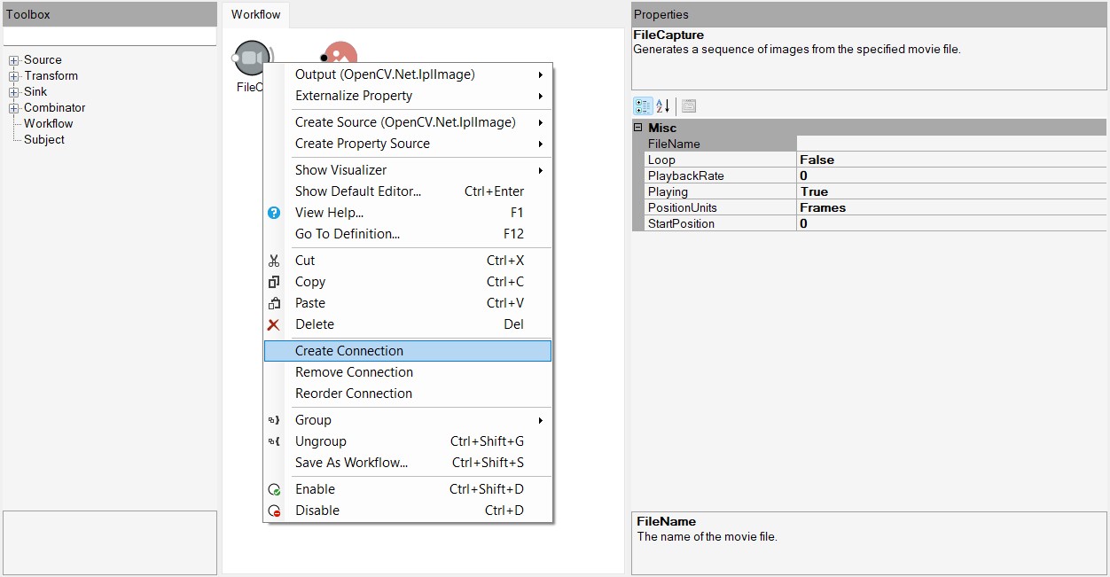Click the StartPosition property label
The width and height of the screenshot is (1110, 577).
(681, 223)
